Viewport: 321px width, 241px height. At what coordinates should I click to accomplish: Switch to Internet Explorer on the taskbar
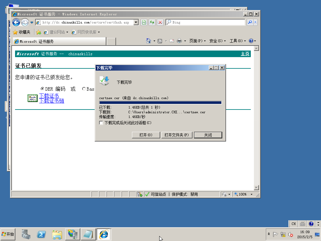pyautogui.click(x=104, y=234)
